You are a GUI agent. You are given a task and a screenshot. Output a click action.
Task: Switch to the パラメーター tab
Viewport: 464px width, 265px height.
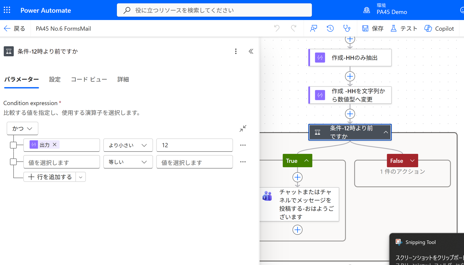click(x=21, y=79)
